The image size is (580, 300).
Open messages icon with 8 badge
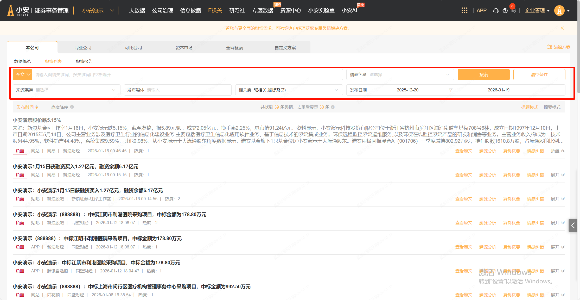click(514, 10)
